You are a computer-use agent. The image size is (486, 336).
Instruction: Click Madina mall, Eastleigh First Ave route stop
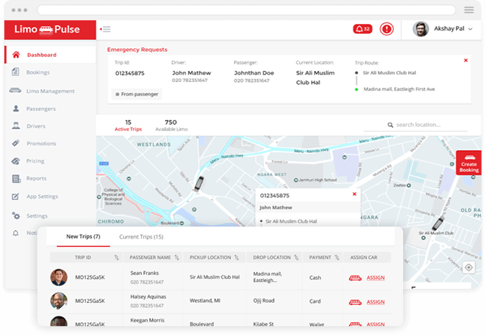click(x=399, y=89)
